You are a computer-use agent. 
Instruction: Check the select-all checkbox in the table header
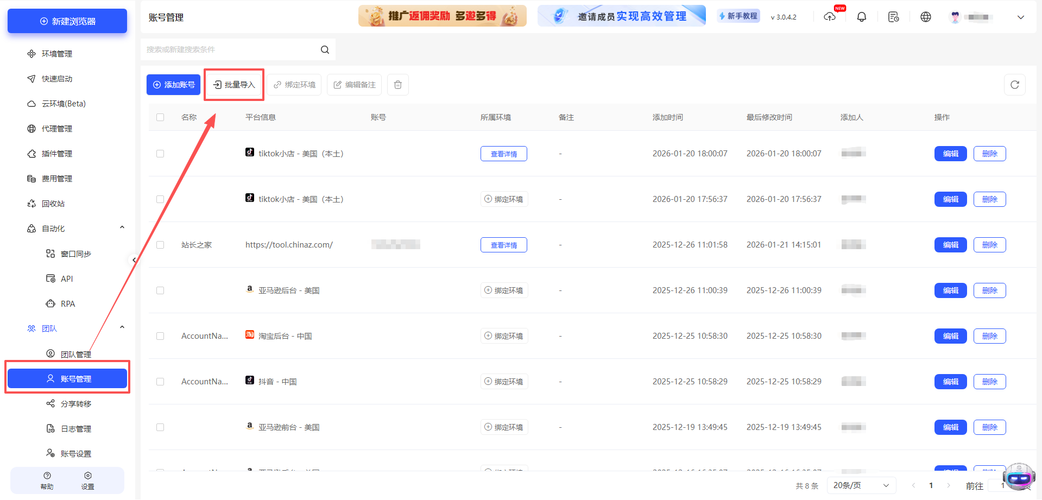160,117
